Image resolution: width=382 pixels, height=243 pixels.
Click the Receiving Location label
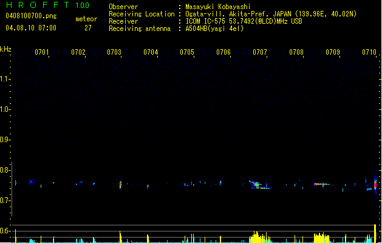(142, 14)
